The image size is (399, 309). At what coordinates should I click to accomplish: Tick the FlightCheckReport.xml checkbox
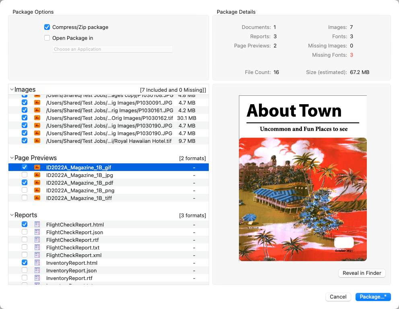tap(25, 255)
